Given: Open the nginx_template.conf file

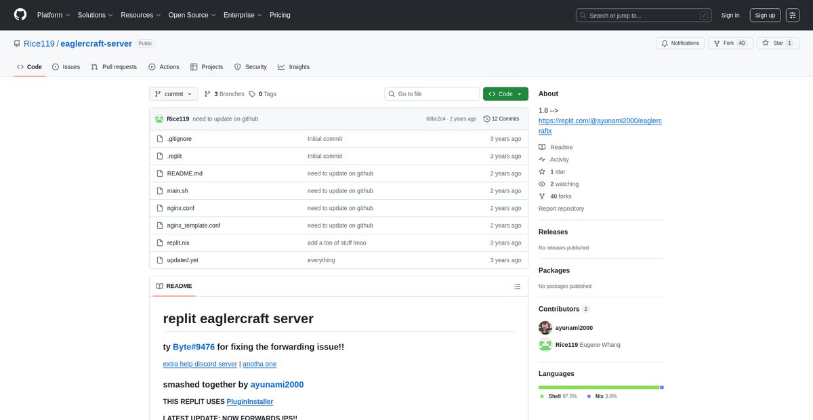Looking at the screenshot, I should point(194,226).
